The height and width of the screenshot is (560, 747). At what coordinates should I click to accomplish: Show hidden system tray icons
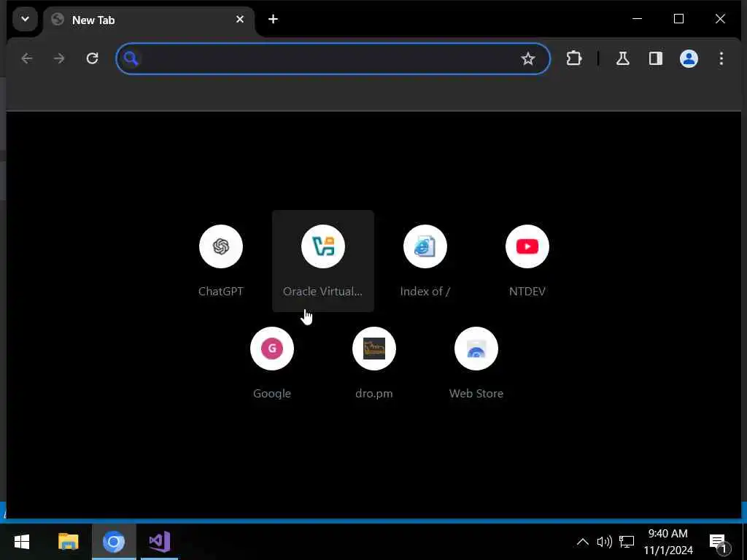click(583, 542)
